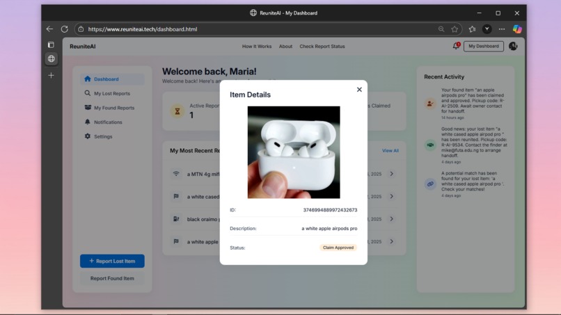Open My Found Reports in the sidebar
Viewport: 561px width, 315px height.
coord(112,108)
